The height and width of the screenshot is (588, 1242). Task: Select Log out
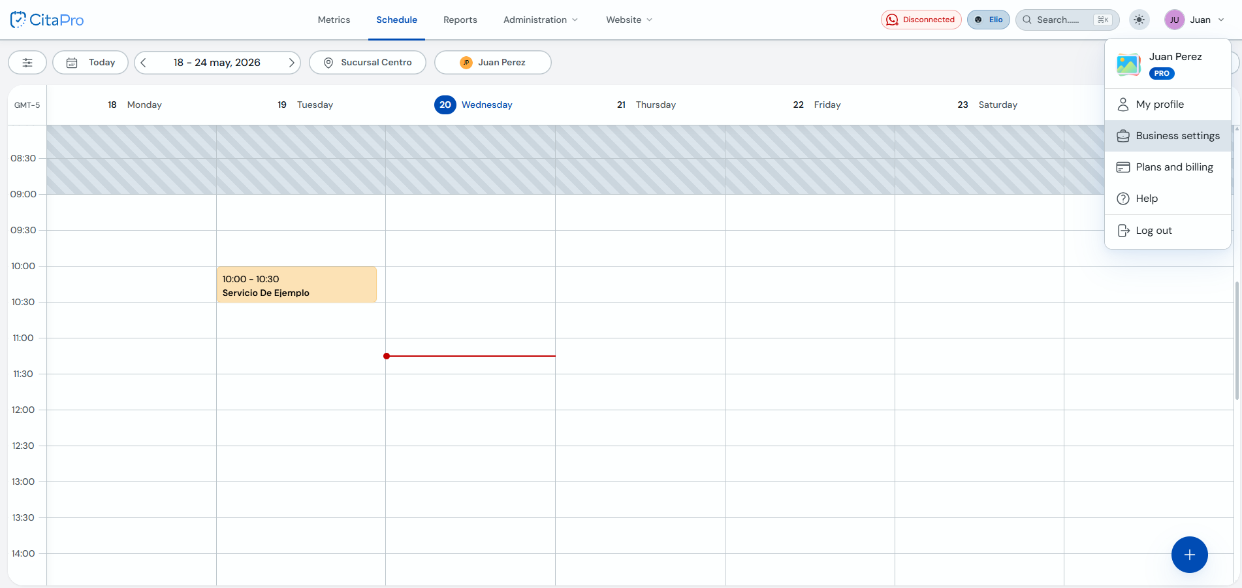click(x=1168, y=231)
